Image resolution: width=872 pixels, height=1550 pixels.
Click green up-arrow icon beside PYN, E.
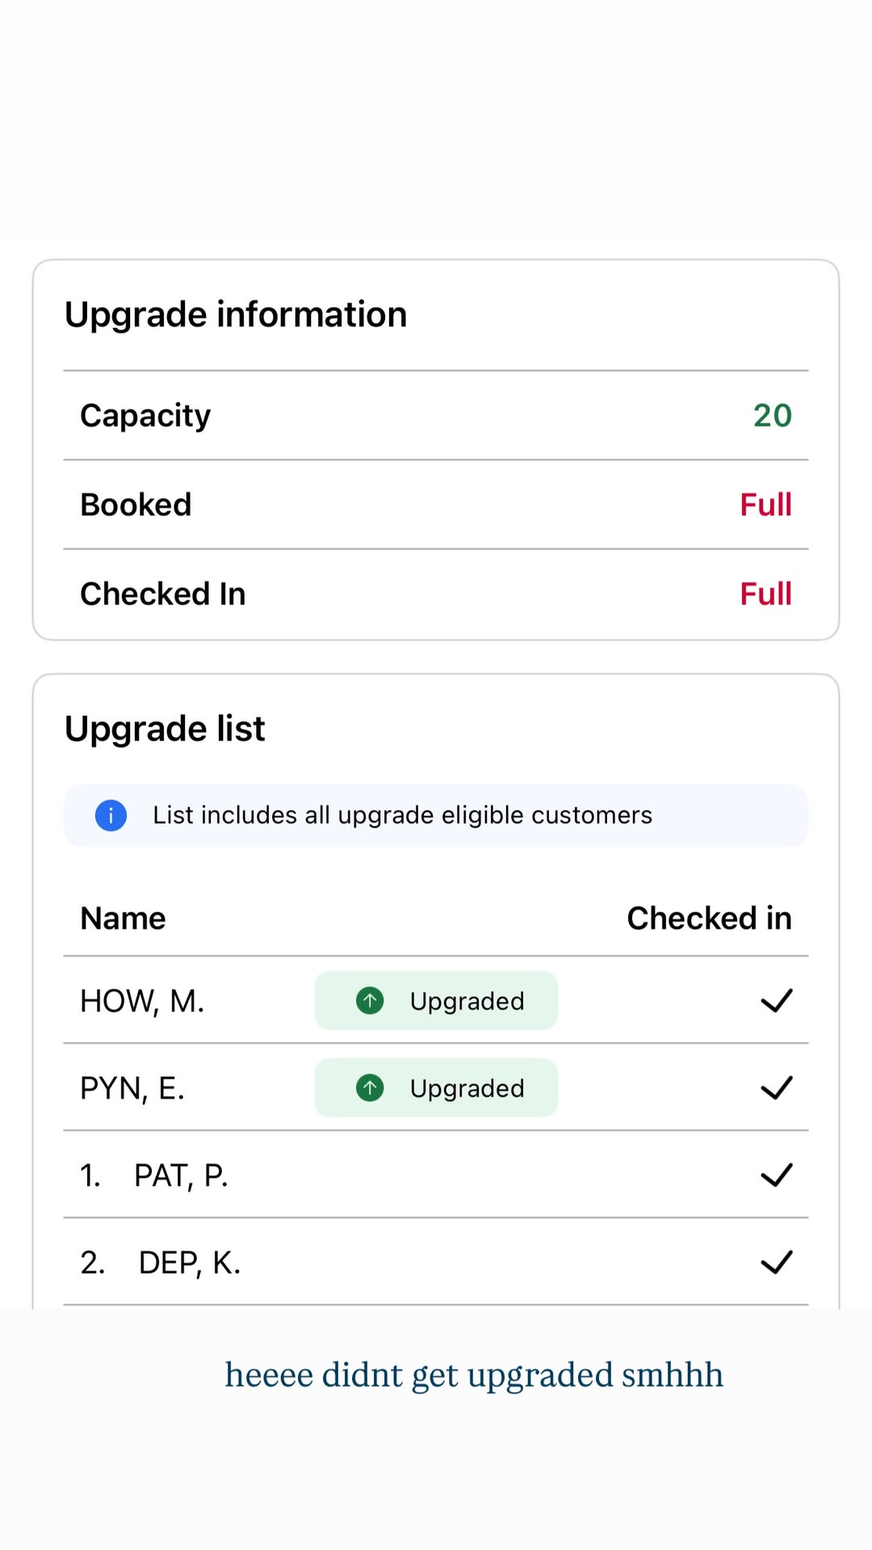click(370, 1088)
